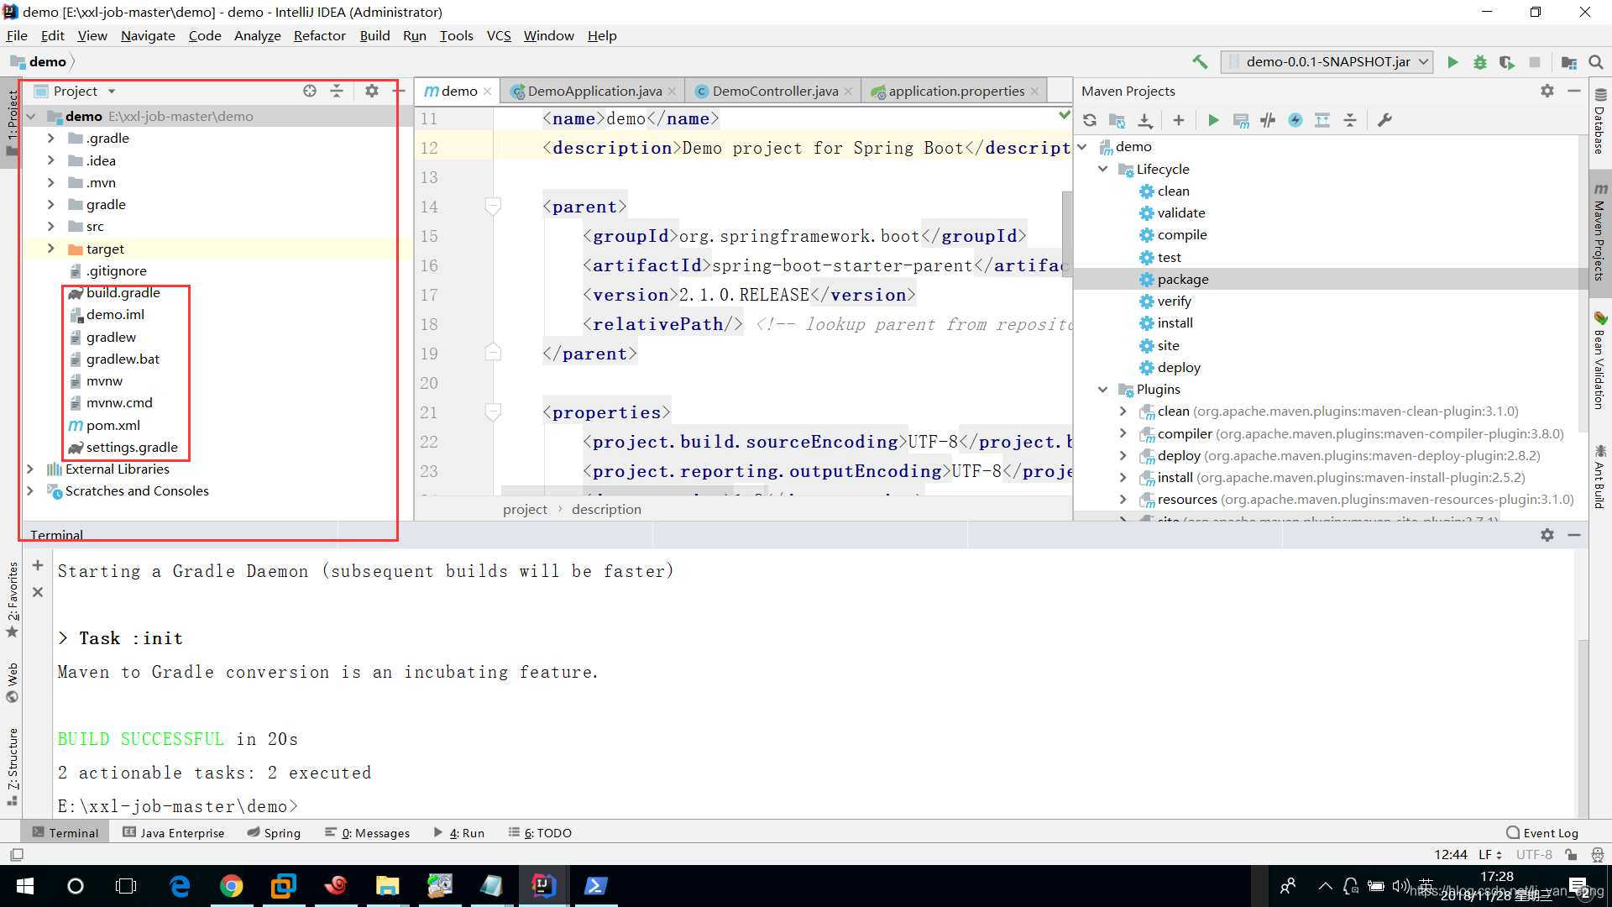Screen dimensions: 1612x907
Task: Open Terminal panel gear settings
Action: tap(1547, 535)
